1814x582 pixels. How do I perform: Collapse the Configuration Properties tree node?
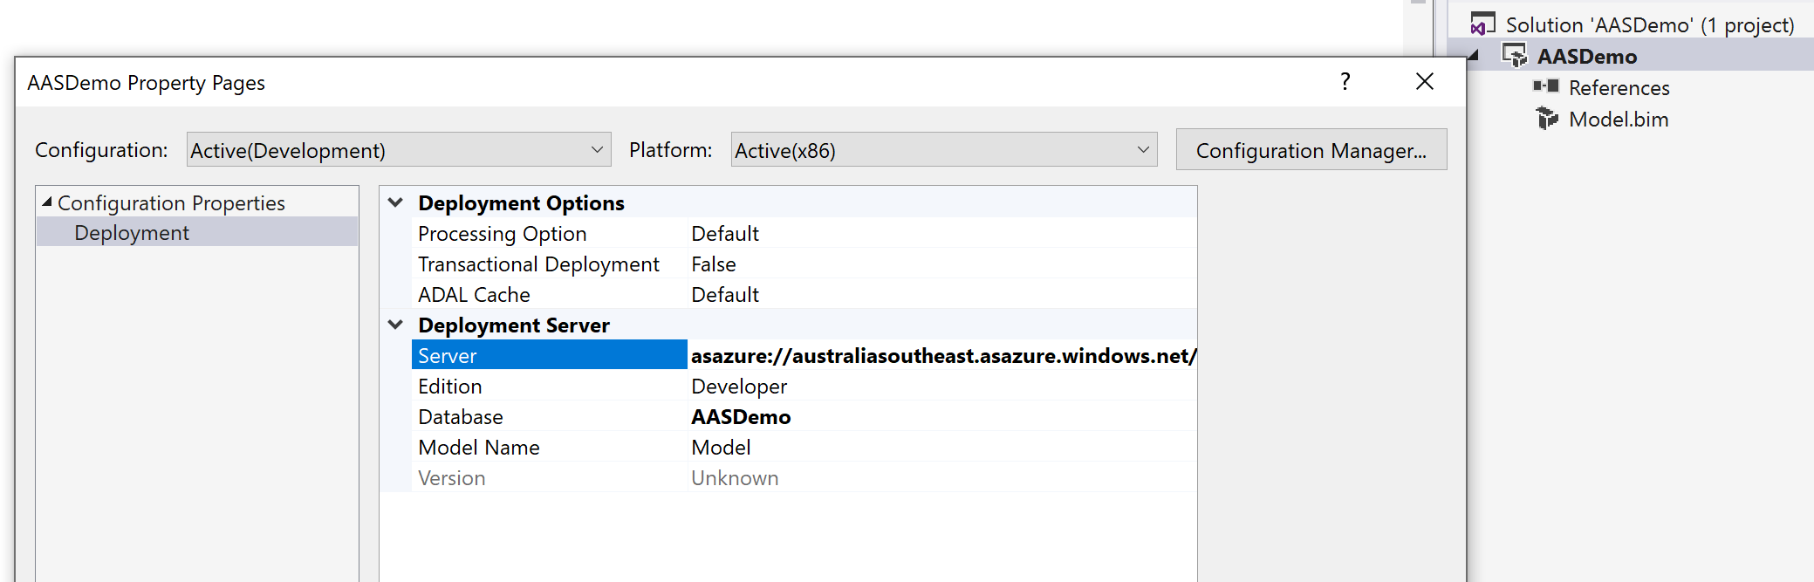[x=47, y=202]
